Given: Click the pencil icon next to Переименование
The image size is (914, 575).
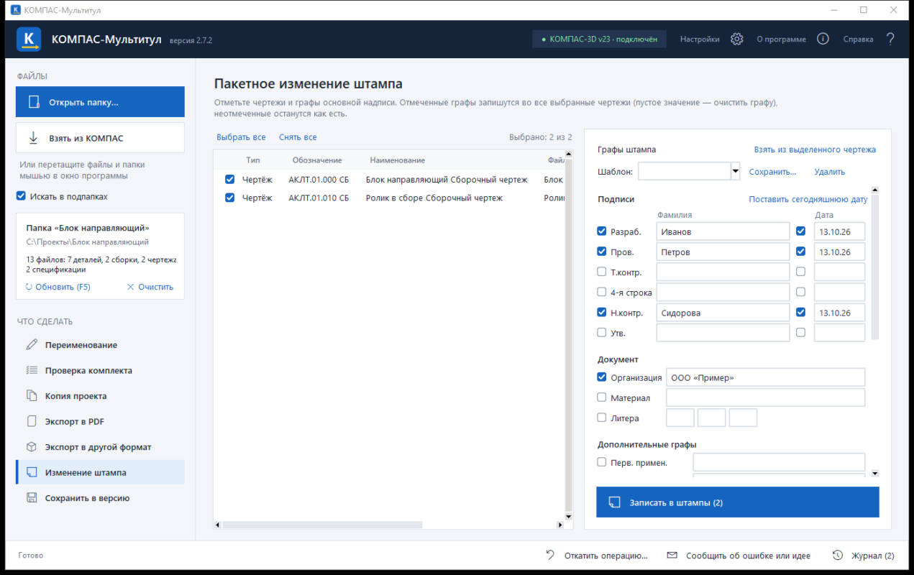Looking at the screenshot, I should point(32,345).
